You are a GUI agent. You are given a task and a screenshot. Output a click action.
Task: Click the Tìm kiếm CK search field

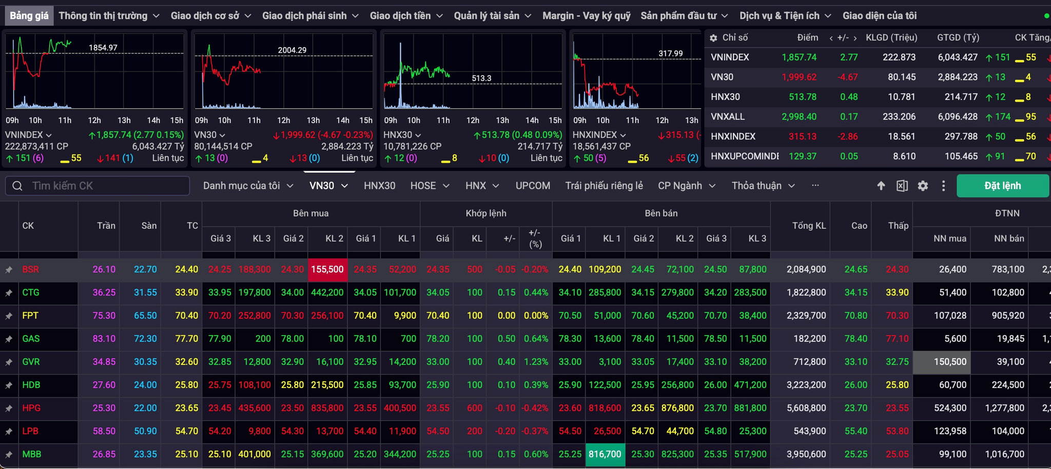click(x=98, y=186)
